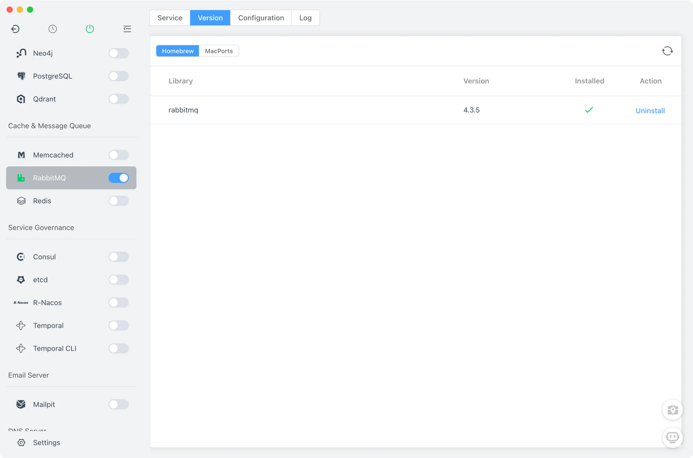Collapse sidebar with the list menu icon
The width and height of the screenshot is (693, 458).
point(127,29)
